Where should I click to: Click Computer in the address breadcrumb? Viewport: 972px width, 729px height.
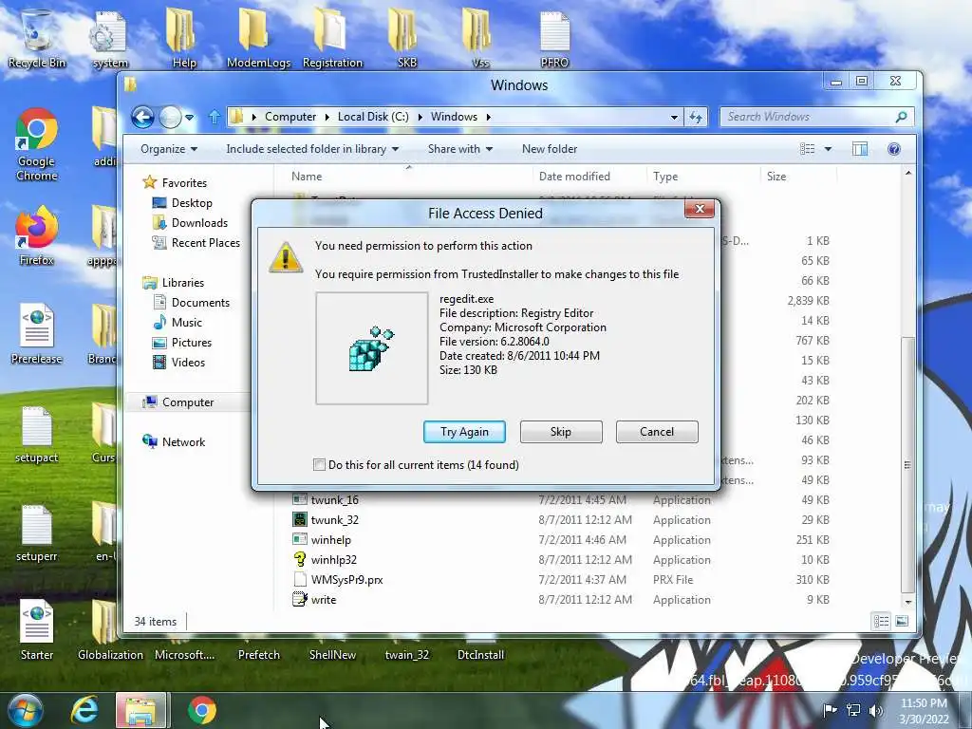click(x=290, y=117)
